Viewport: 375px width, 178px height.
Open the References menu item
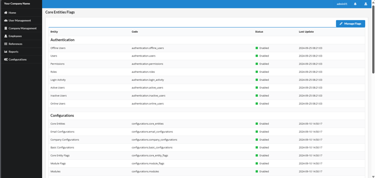[x=21, y=44]
